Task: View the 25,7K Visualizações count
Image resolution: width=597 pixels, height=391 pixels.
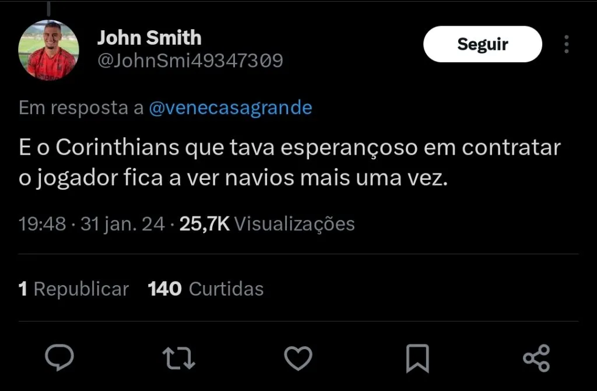Action: 267,224
